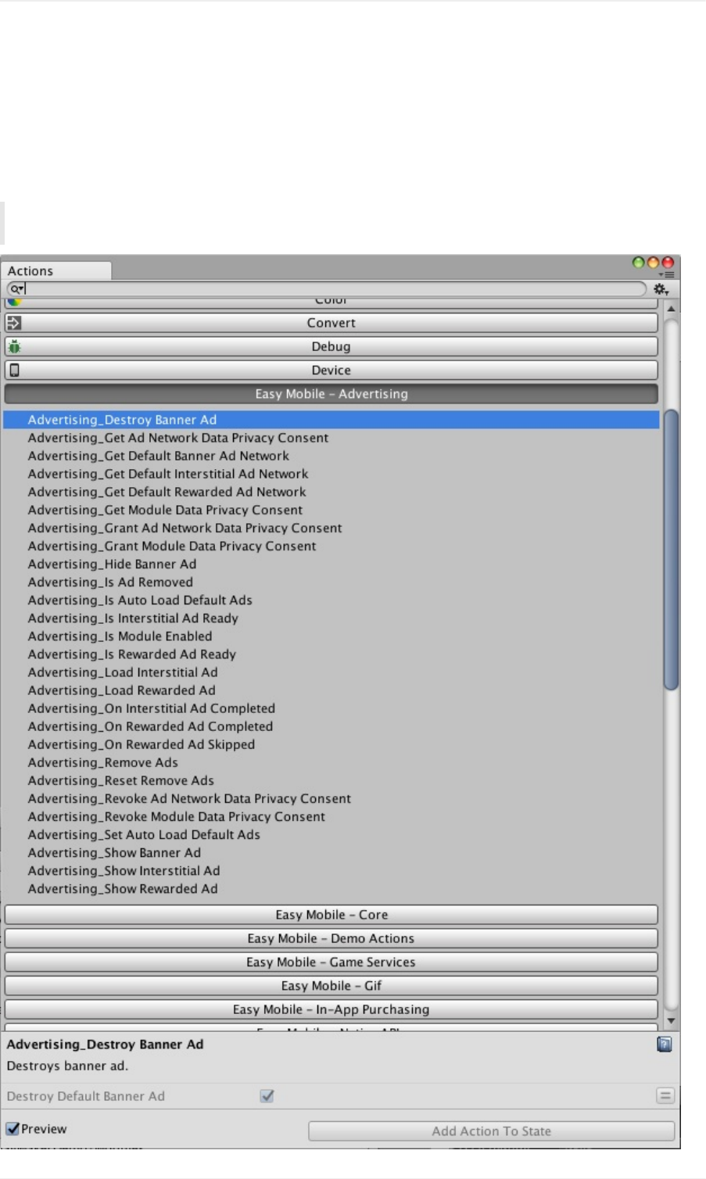This screenshot has width=706, height=1179.
Task: Expand the Easy Mobile - Gif category
Action: coord(331,986)
